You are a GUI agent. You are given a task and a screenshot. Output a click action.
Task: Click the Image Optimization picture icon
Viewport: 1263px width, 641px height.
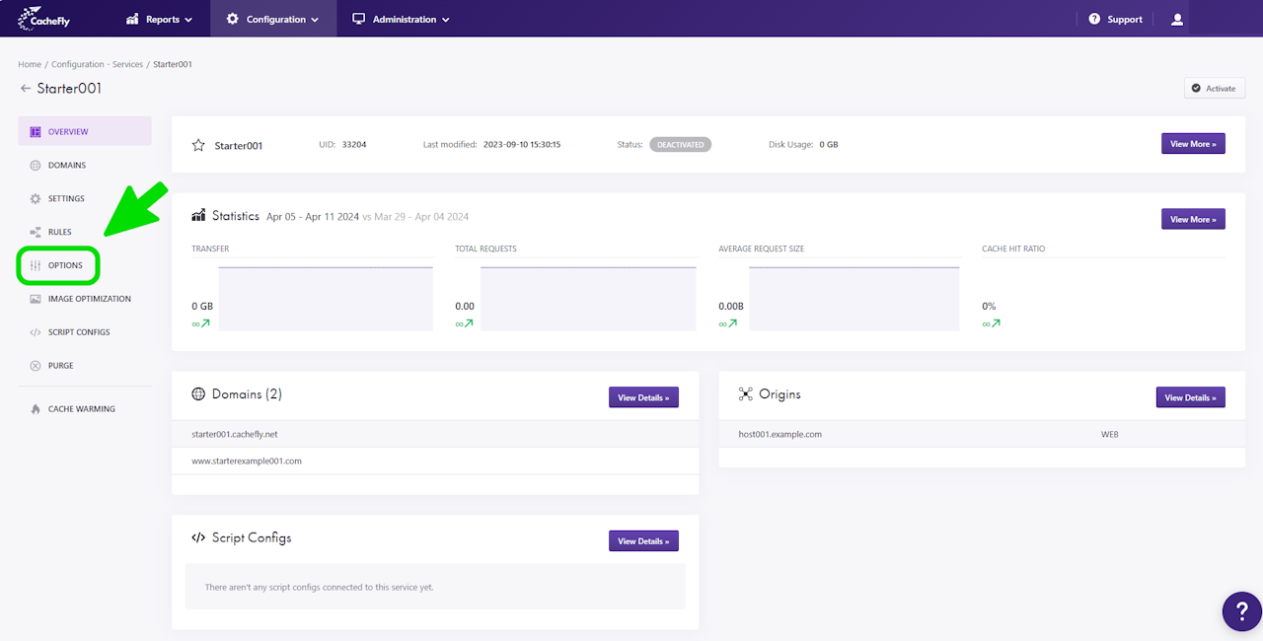pos(36,299)
